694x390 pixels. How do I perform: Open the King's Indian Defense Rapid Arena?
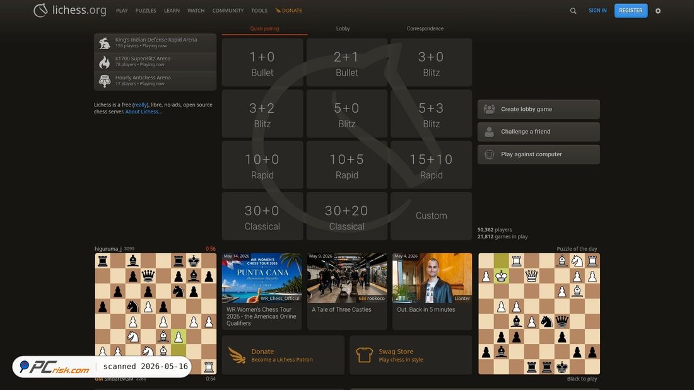pos(155,43)
